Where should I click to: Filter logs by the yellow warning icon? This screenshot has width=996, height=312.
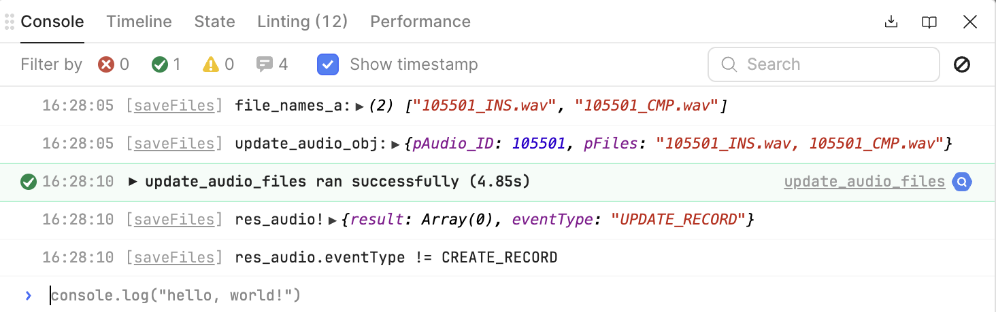[x=211, y=64]
